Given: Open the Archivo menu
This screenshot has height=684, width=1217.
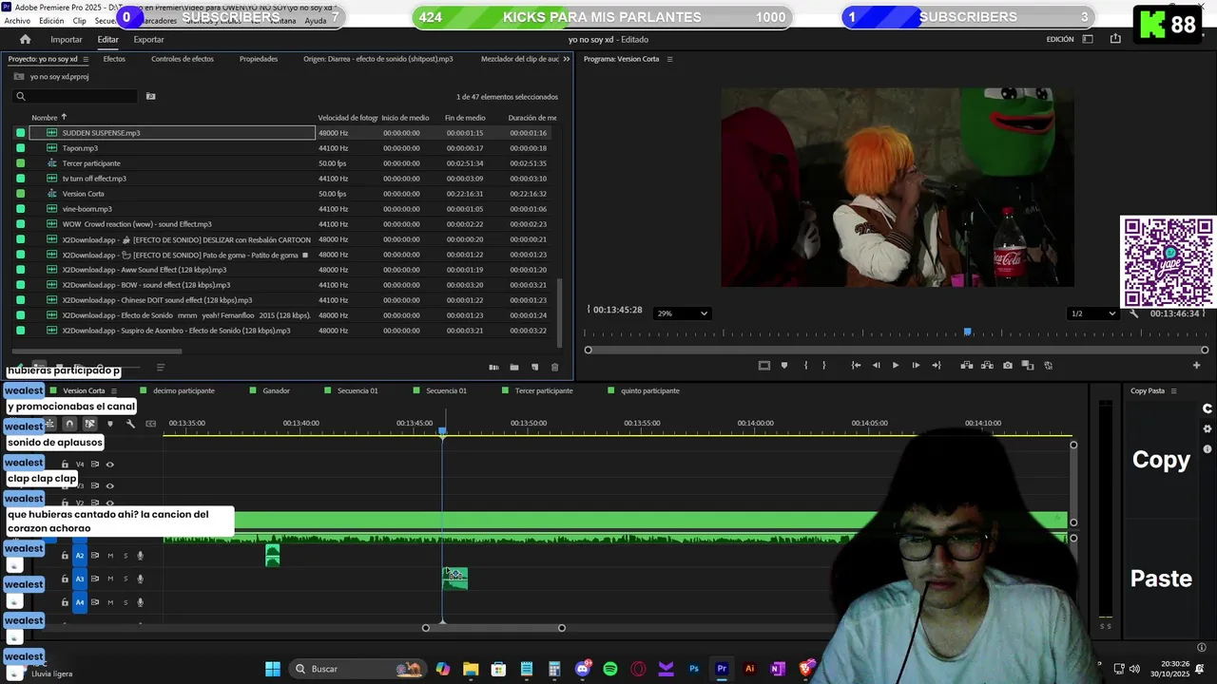Looking at the screenshot, I should click(17, 21).
